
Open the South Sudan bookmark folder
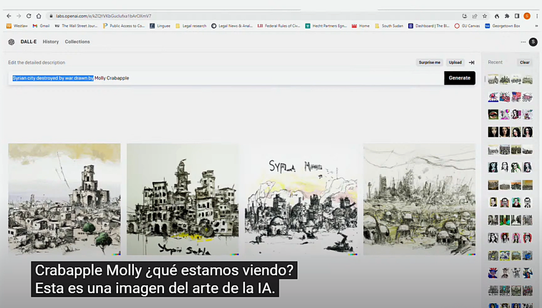coord(389,26)
